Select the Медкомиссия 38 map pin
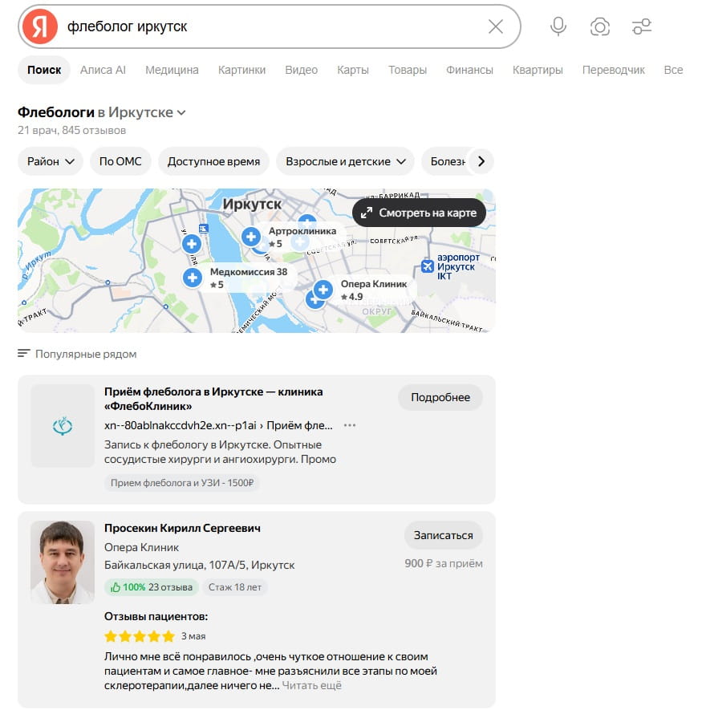The width and height of the screenshot is (702, 710). click(192, 277)
